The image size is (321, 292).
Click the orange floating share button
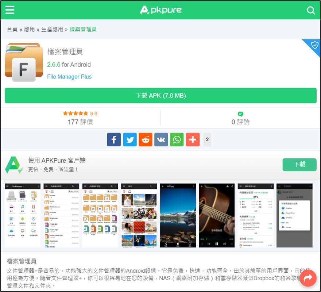[308, 278]
